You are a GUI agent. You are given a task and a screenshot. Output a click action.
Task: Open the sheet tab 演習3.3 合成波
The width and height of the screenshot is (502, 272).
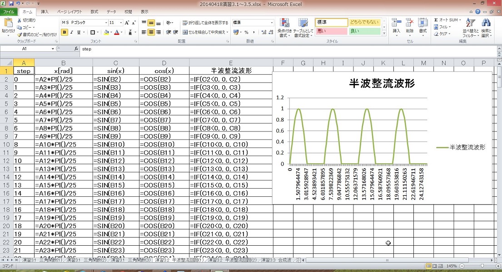[x=277, y=260]
